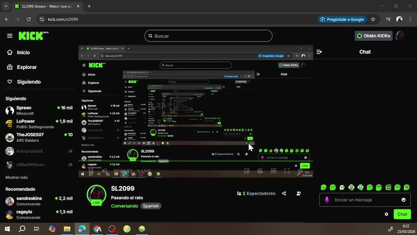The width and height of the screenshot is (417, 235).
Task: Mute the stream volume icon
Action: click(105, 171)
